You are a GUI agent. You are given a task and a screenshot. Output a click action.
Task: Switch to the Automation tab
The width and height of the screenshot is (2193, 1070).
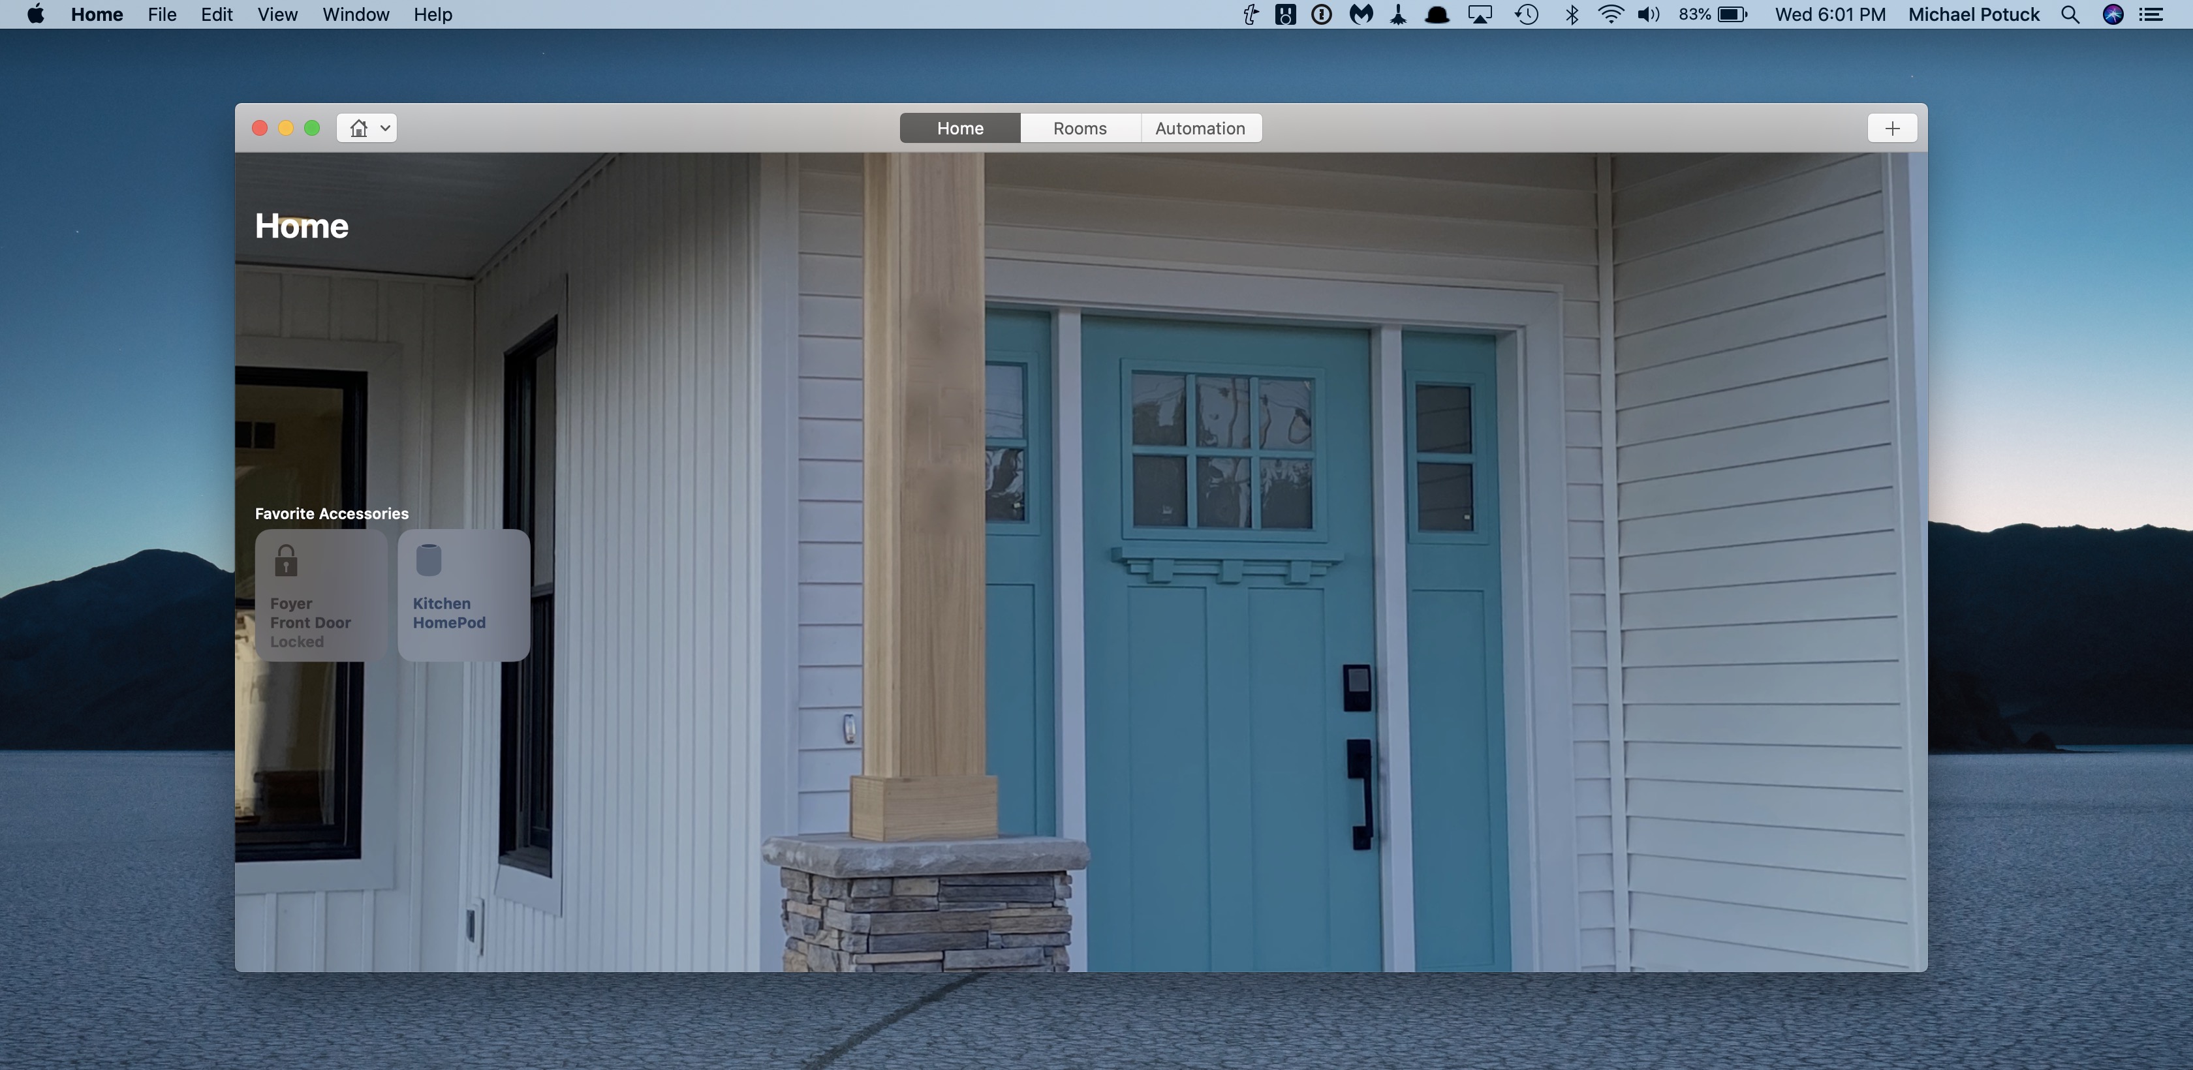1200,128
